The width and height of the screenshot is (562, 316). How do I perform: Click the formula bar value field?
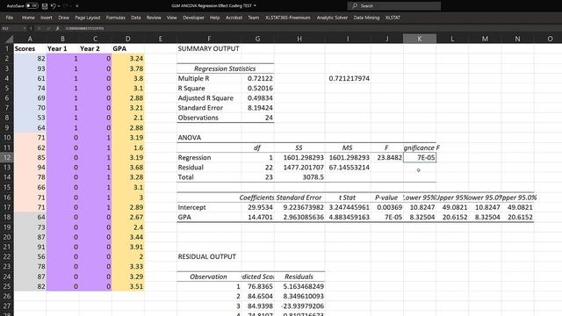pos(312,28)
